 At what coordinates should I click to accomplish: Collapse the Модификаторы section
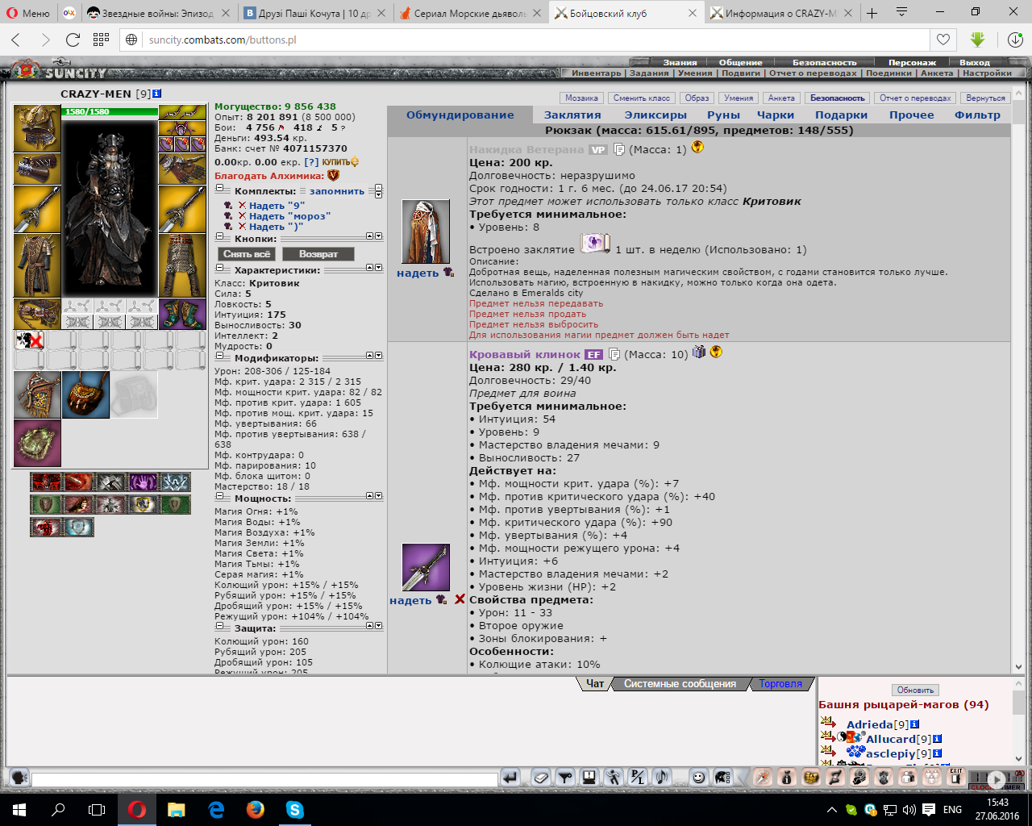[219, 357]
